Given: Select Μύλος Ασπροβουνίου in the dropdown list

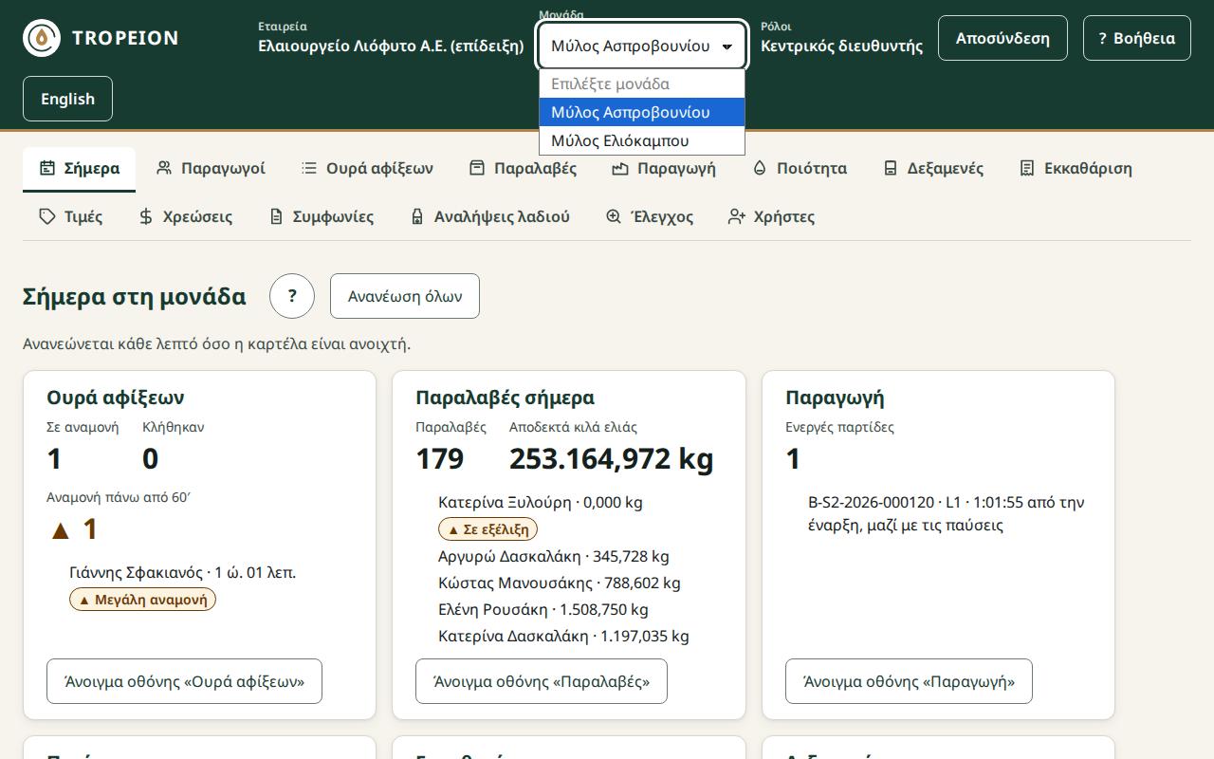Looking at the screenshot, I should (x=642, y=112).
